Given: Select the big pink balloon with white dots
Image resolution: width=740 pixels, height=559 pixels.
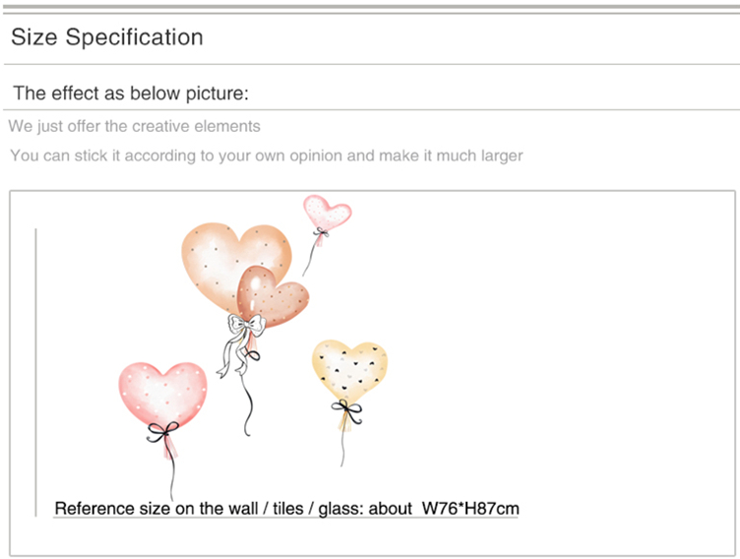Looking at the screenshot, I should coord(161,393).
